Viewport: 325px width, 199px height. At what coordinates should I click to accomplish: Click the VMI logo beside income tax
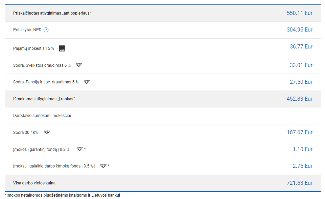point(62,48)
